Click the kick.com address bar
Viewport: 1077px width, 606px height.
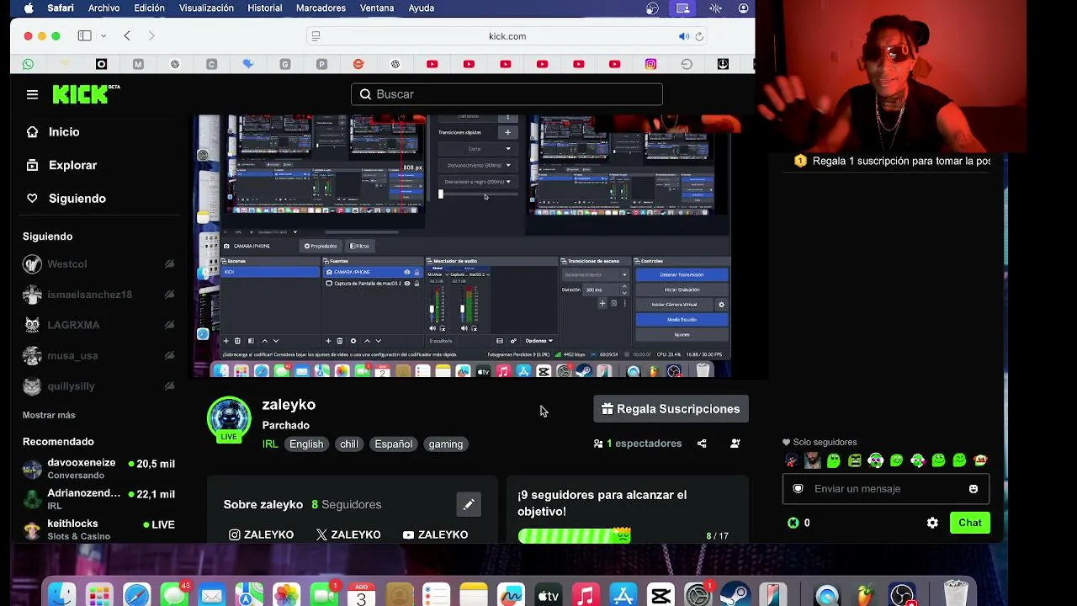(507, 36)
